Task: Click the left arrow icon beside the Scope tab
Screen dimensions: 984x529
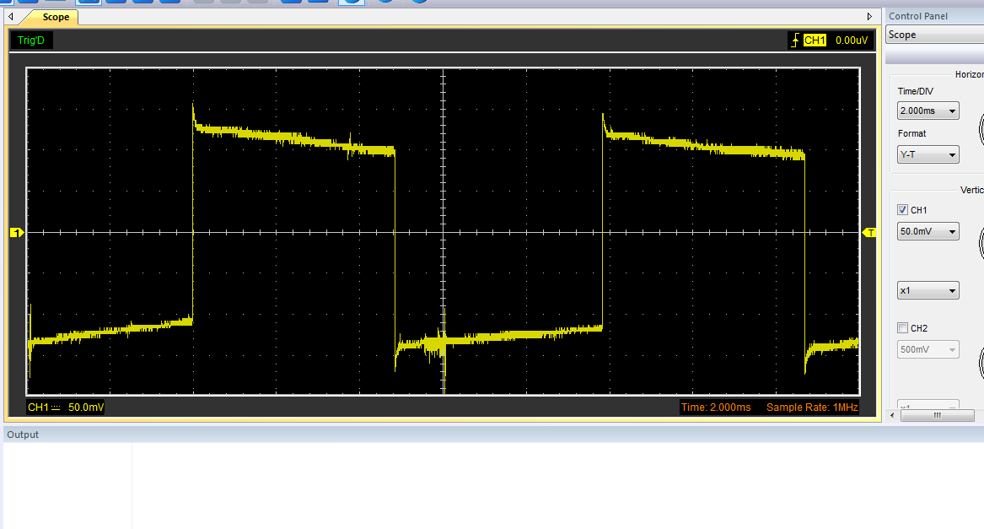Action: point(10,16)
